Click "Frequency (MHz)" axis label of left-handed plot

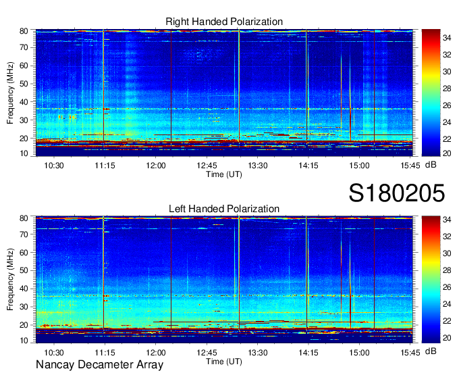(10, 280)
